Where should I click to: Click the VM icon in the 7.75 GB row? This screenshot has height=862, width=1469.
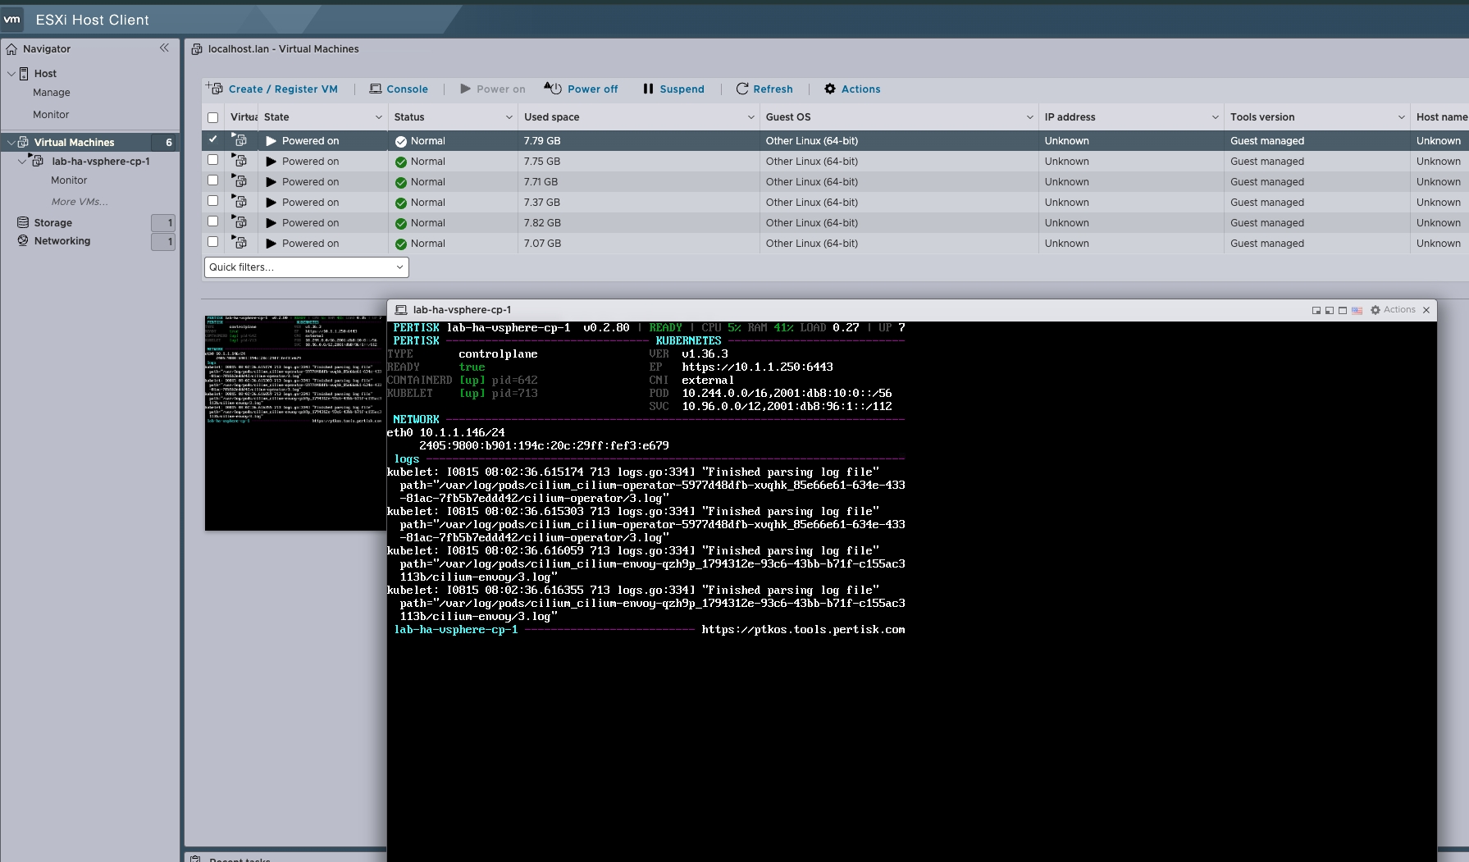240,161
